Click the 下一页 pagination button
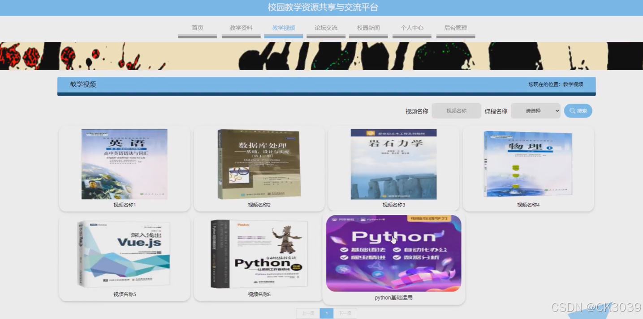 tap(345, 313)
